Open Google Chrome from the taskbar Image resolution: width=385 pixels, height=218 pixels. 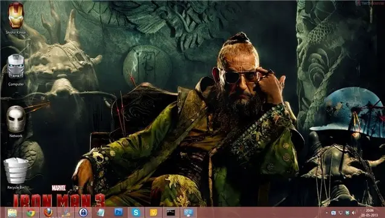pos(31,213)
